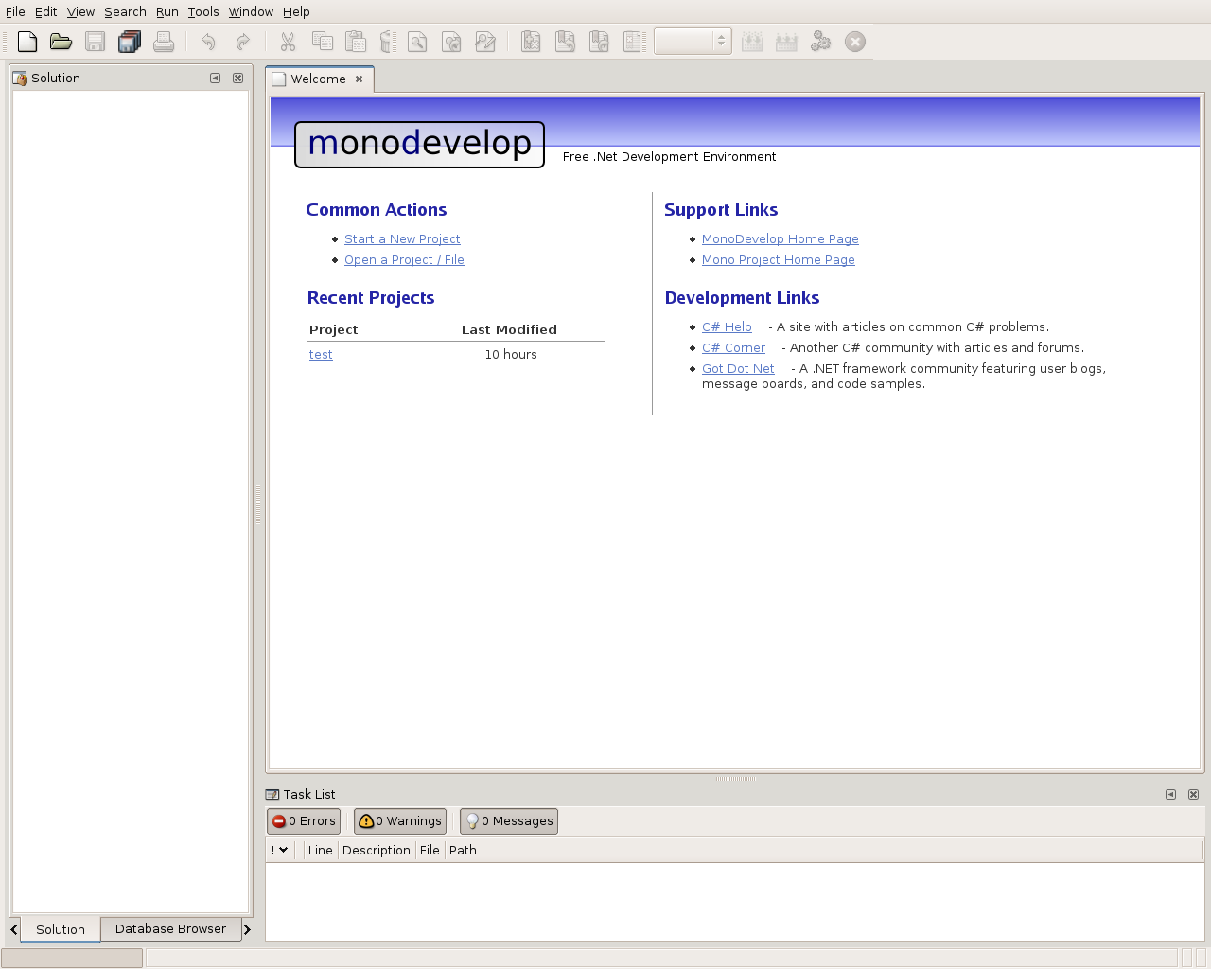The width and height of the screenshot is (1211, 969).
Task: Open the 'C# Help' link
Action: click(x=727, y=327)
